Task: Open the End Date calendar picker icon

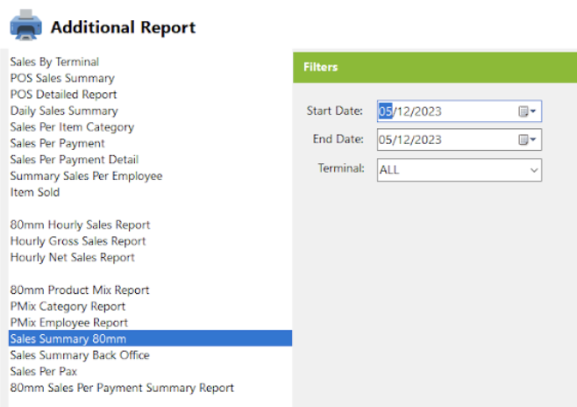Action: pos(527,139)
